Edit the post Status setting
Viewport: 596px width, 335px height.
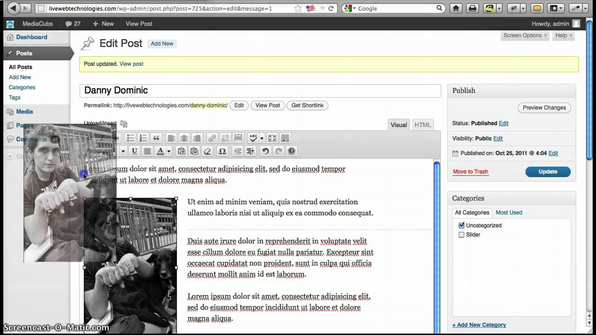pyautogui.click(x=503, y=123)
